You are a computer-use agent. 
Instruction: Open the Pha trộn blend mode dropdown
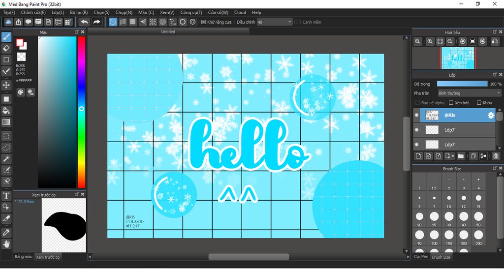[x=469, y=93]
